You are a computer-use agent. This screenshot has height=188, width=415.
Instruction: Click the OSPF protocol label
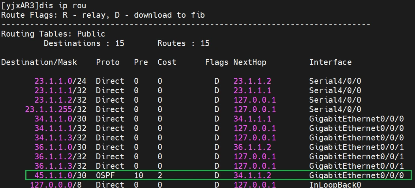point(105,175)
